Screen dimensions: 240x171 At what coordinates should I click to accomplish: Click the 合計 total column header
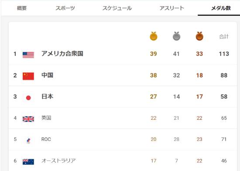224,36
